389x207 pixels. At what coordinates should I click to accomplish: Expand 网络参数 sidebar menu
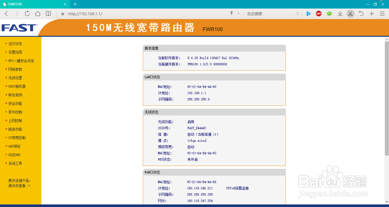[x=15, y=69]
